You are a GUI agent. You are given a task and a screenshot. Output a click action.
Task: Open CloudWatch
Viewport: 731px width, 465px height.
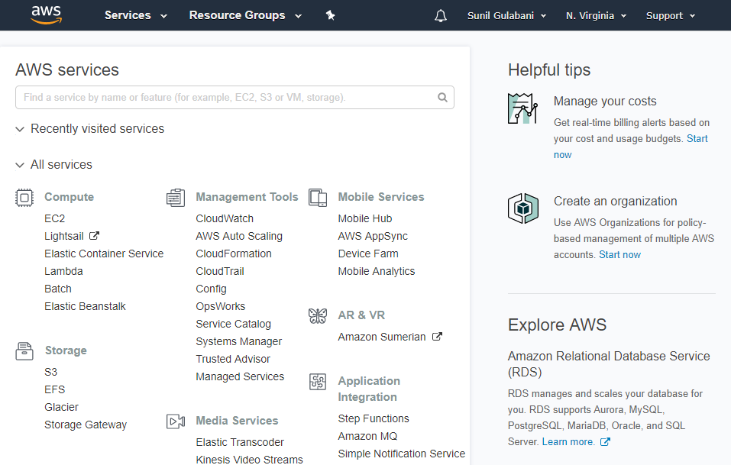tap(225, 218)
